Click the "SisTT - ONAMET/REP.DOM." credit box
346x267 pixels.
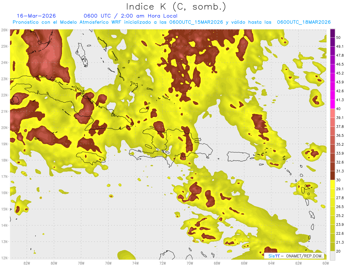coord(294,256)
